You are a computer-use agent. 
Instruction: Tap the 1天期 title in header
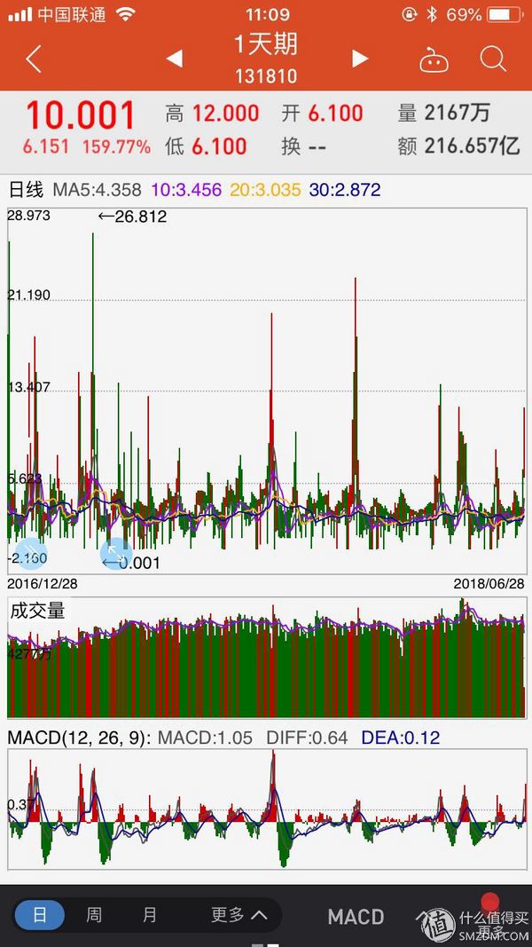coord(265,44)
